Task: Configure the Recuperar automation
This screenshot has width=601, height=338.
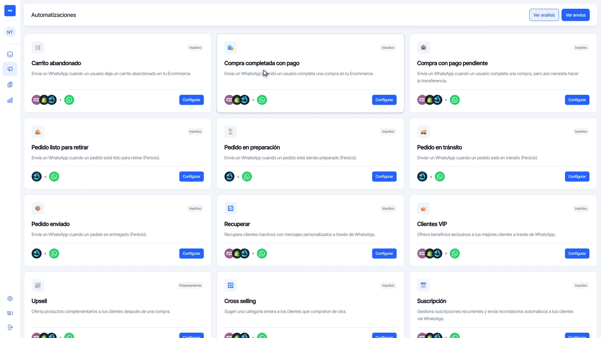Action: 384,253
